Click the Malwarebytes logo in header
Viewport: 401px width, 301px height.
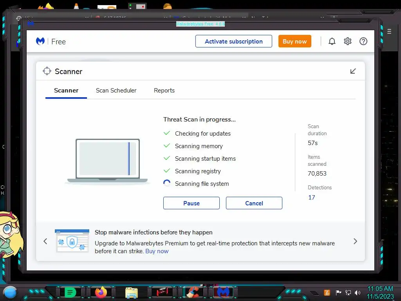(x=40, y=41)
